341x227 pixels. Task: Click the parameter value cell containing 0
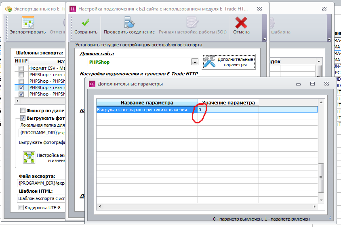(228, 110)
